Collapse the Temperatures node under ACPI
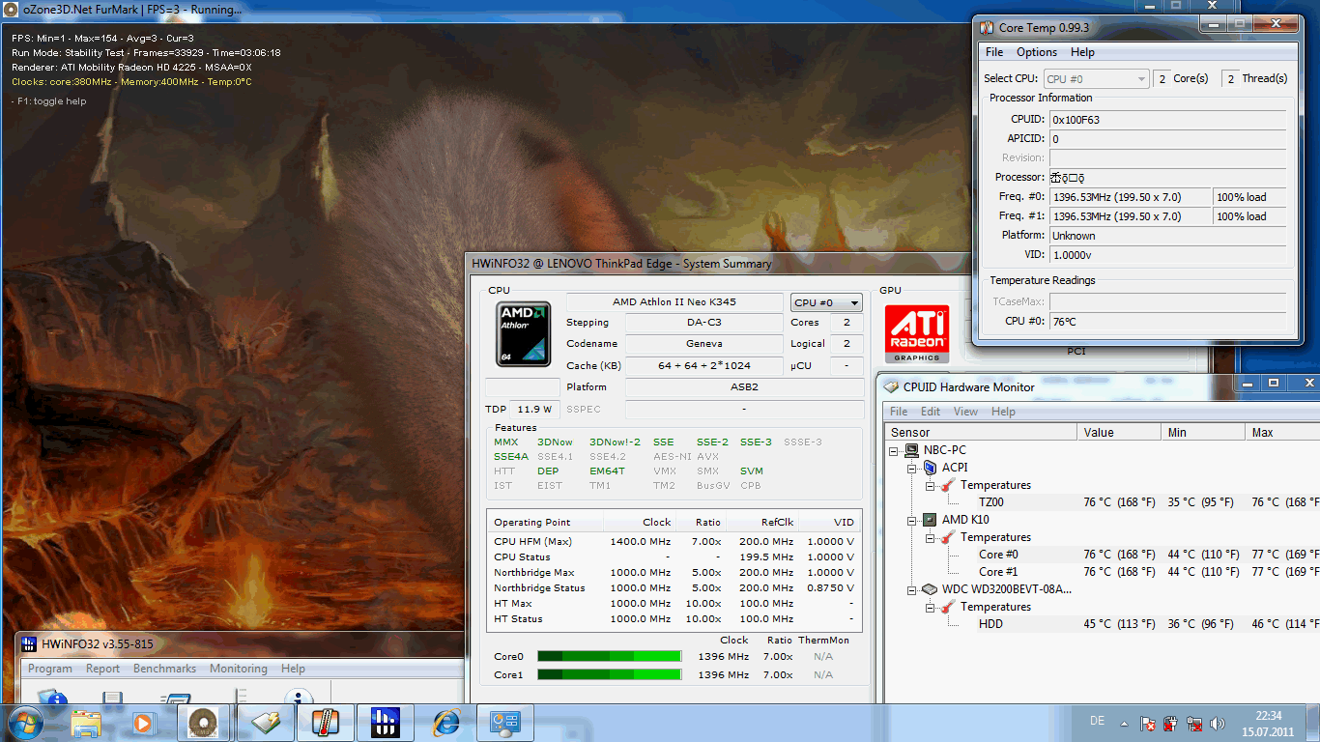1320x742 pixels. click(x=930, y=485)
